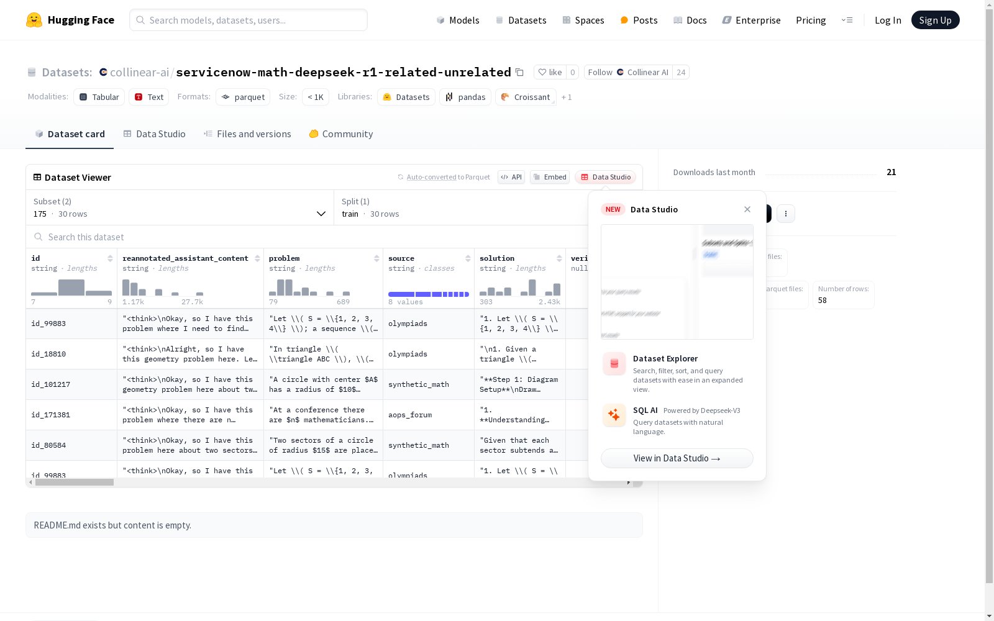The width and height of the screenshot is (994, 621).
Task: Click Log In
Action: [888, 20]
